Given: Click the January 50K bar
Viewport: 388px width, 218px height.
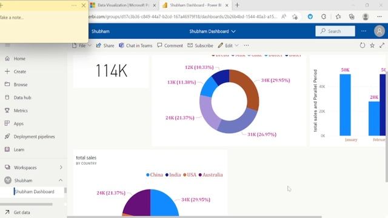Looking at the screenshot, I should (x=345, y=105).
